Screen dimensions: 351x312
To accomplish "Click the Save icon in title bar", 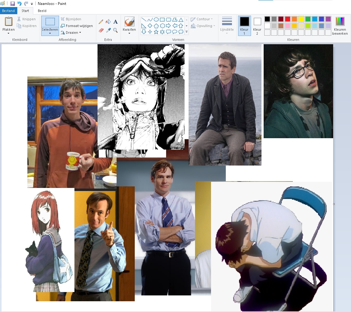I will click(x=13, y=4).
